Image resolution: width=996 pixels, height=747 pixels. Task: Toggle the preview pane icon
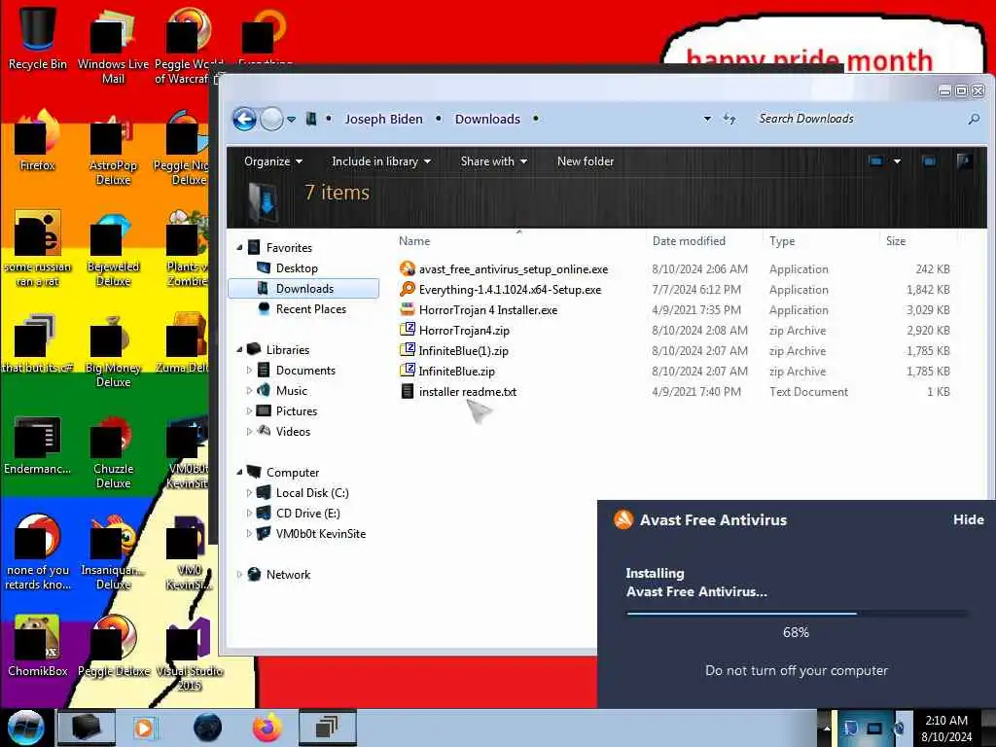point(929,161)
